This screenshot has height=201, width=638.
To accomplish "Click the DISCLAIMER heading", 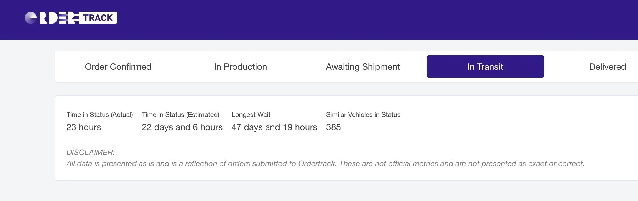I will [x=90, y=152].
